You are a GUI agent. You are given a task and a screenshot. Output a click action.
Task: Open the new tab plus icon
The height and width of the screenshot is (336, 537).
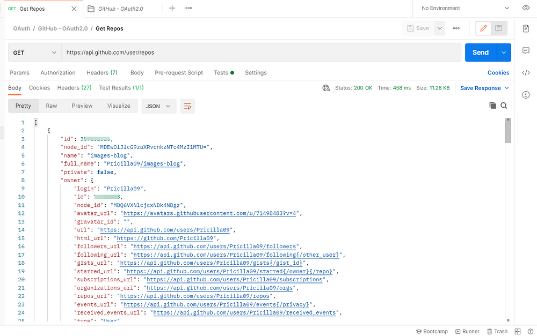pos(172,8)
